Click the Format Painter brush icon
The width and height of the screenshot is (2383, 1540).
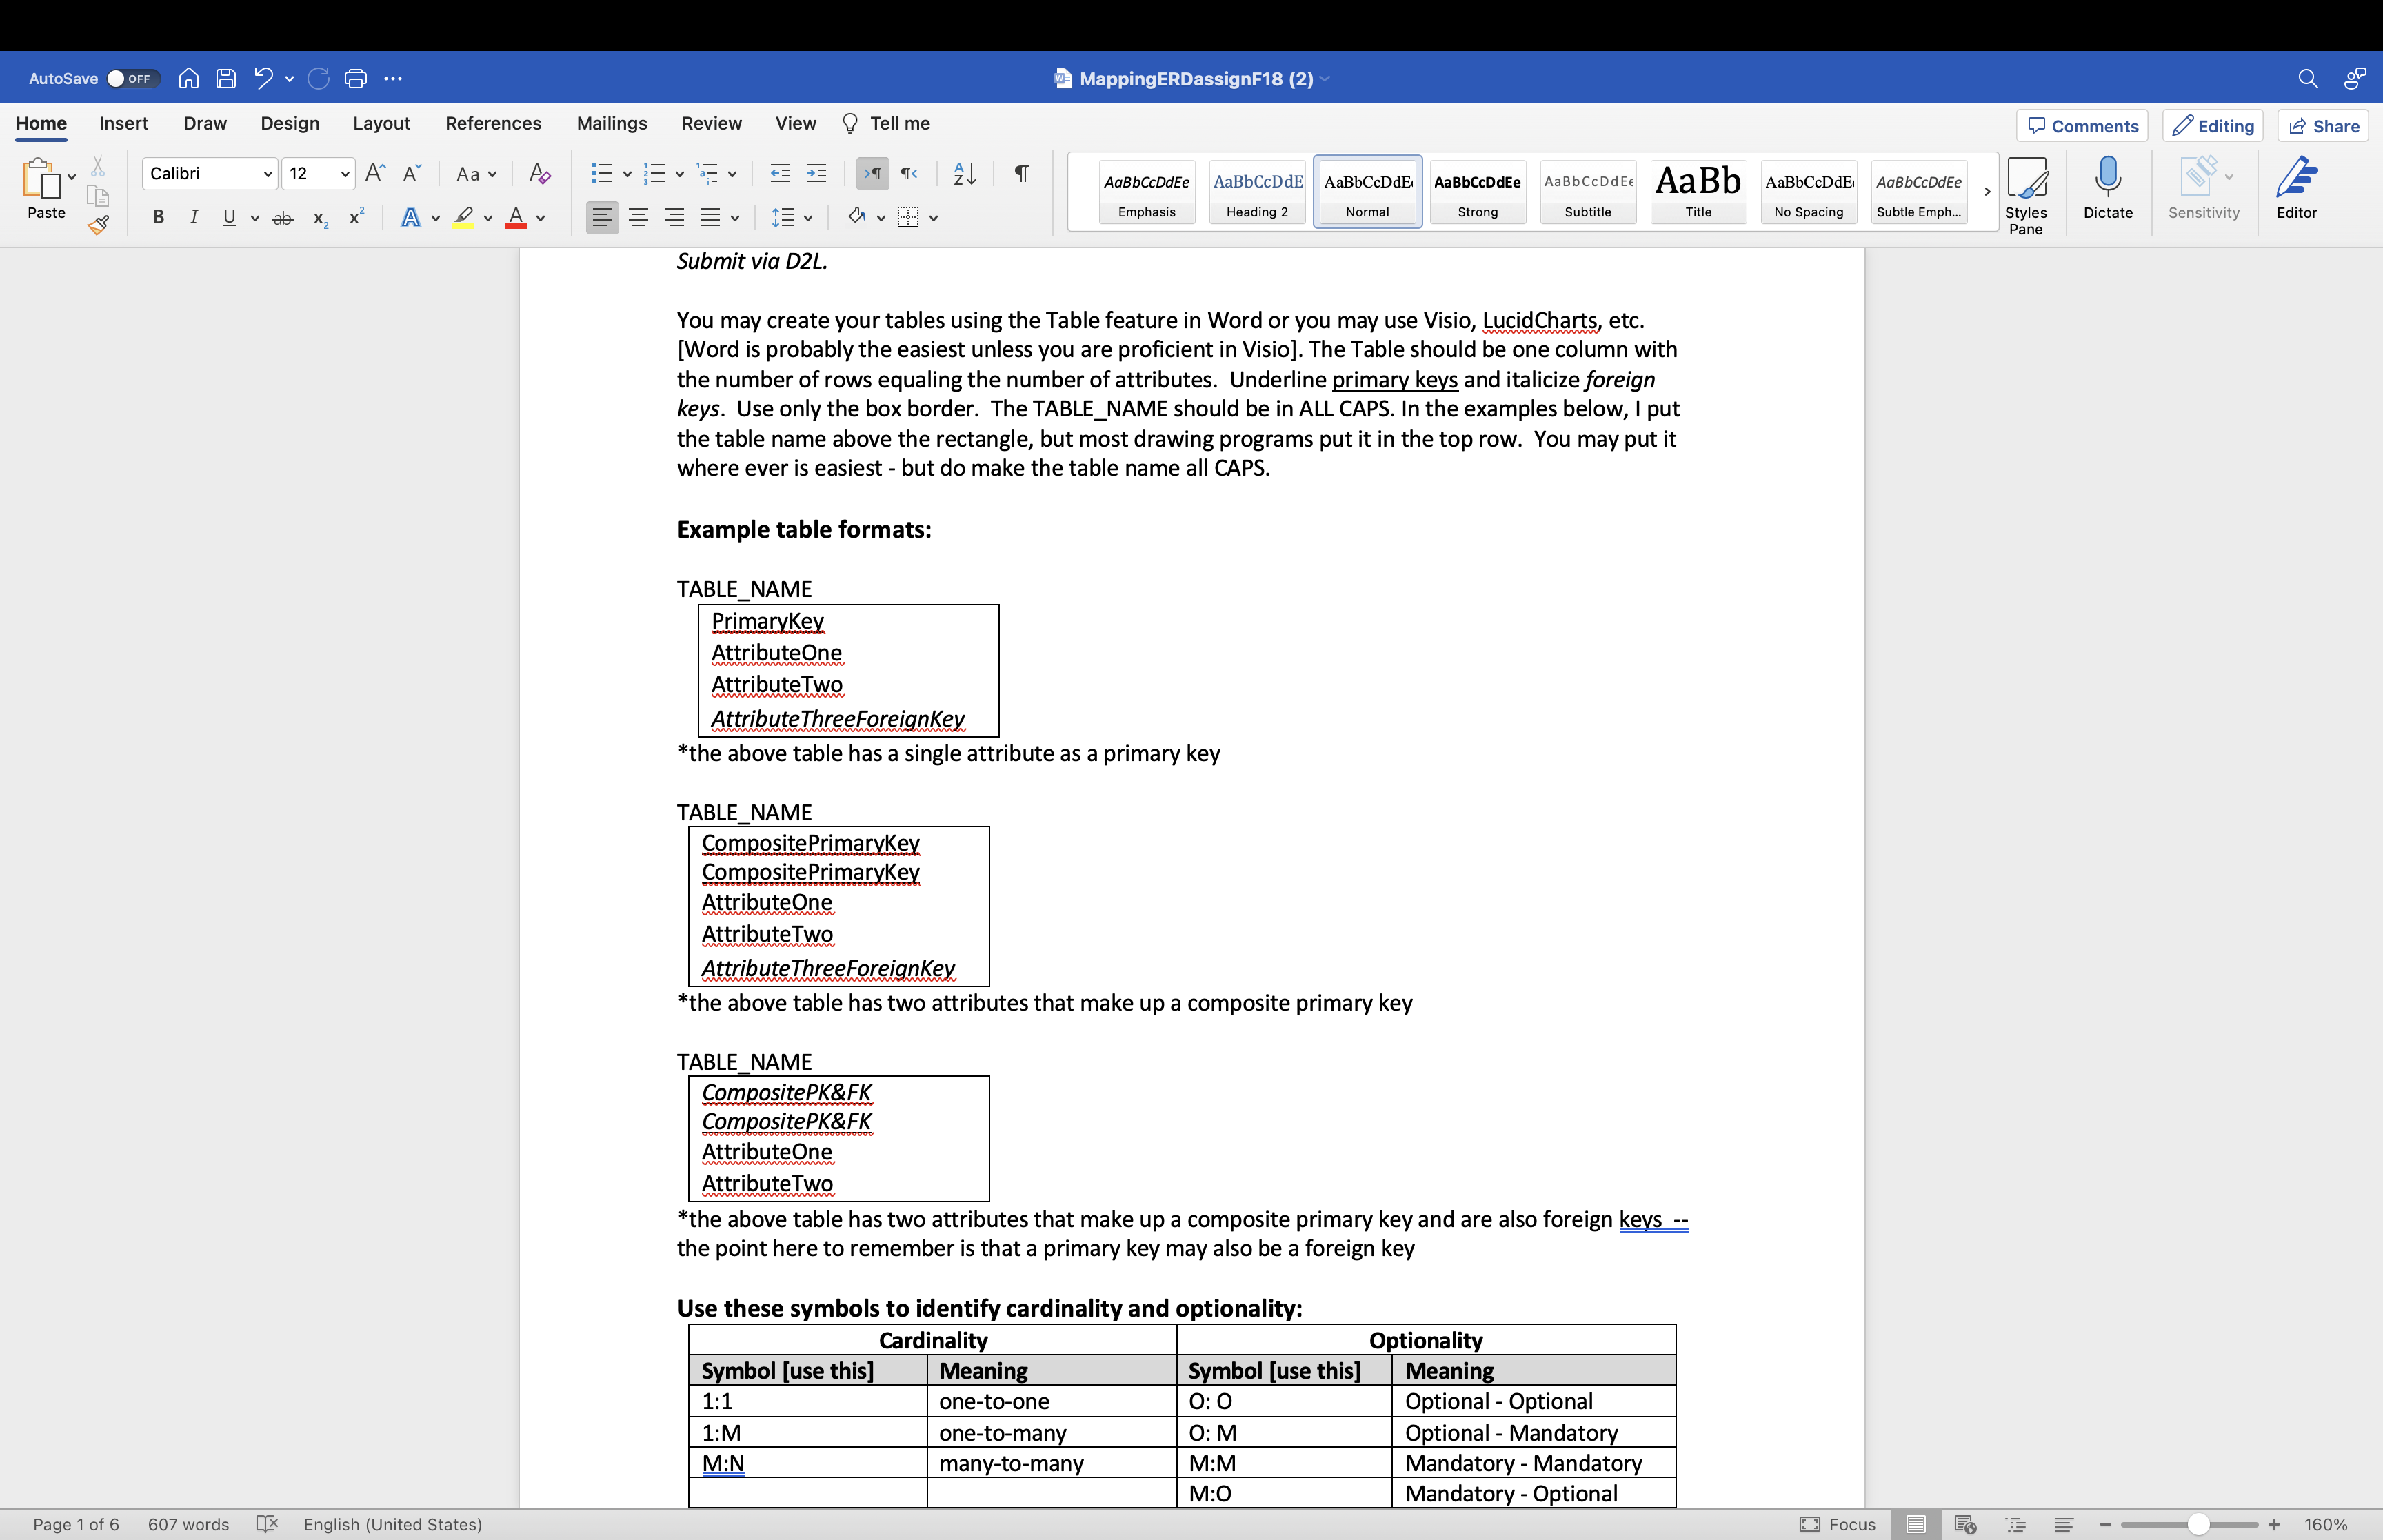(x=98, y=225)
